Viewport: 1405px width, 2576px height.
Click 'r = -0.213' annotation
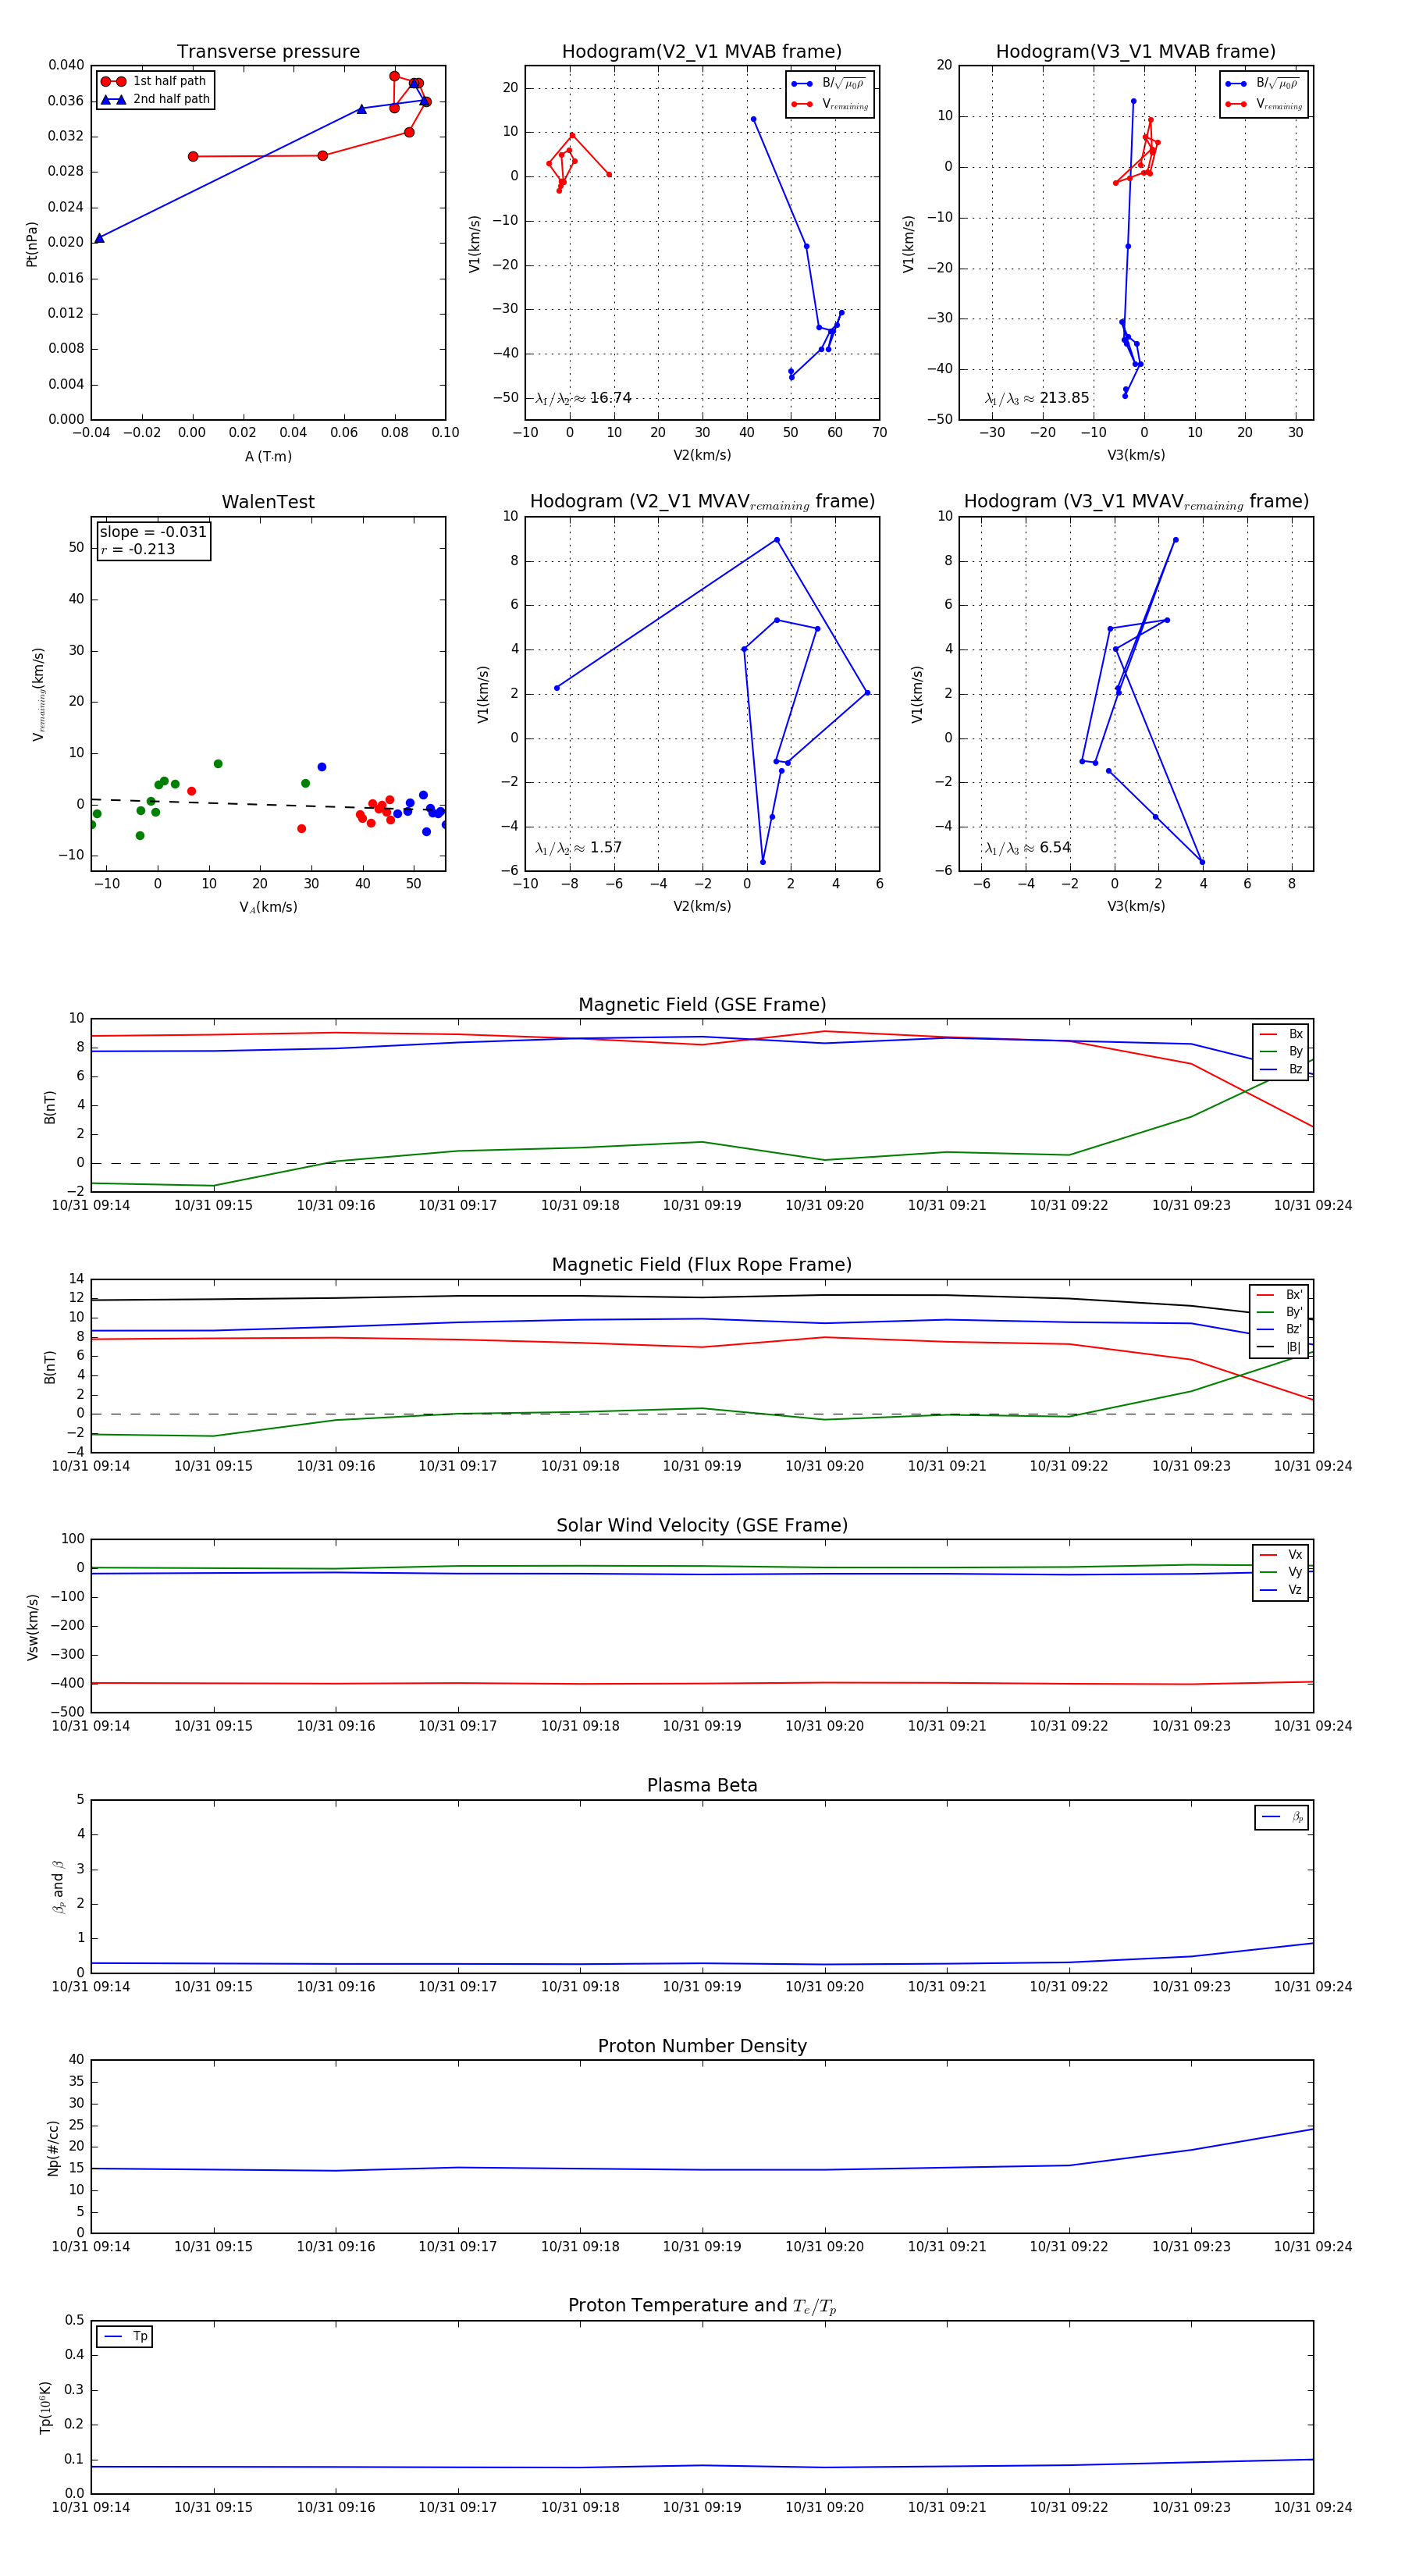coord(138,549)
